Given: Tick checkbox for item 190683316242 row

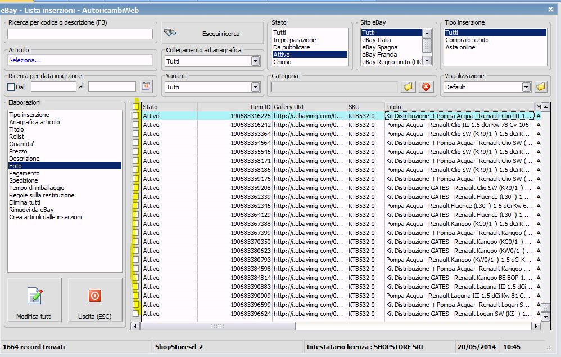Looking at the screenshot, I should tap(135, 125).
